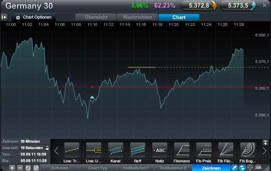Viewport: 271px width, 171px height.
Task: Select the Zeichnen tab
Action: pyautogui.click(x=211, y=168)
